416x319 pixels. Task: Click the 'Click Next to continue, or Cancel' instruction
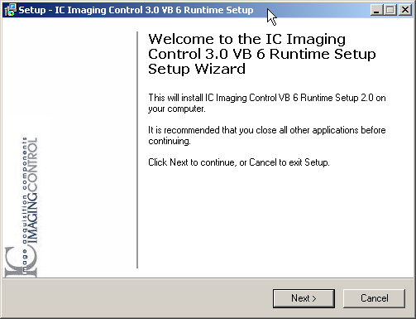coord(239,162)
